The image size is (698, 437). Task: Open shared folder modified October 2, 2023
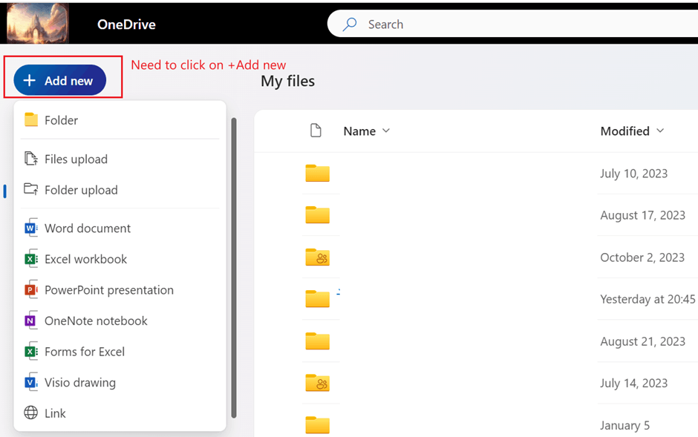pyautogui.click(x=317, y=257)
